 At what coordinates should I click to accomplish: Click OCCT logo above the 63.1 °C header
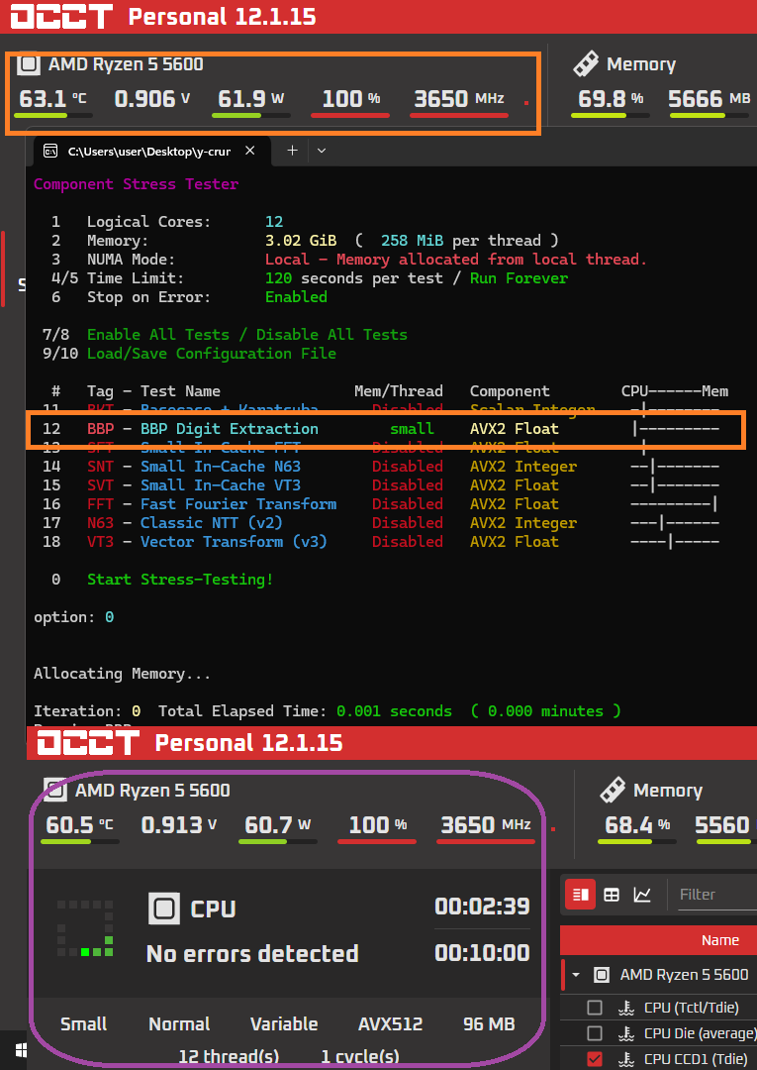tap(61, 17)
